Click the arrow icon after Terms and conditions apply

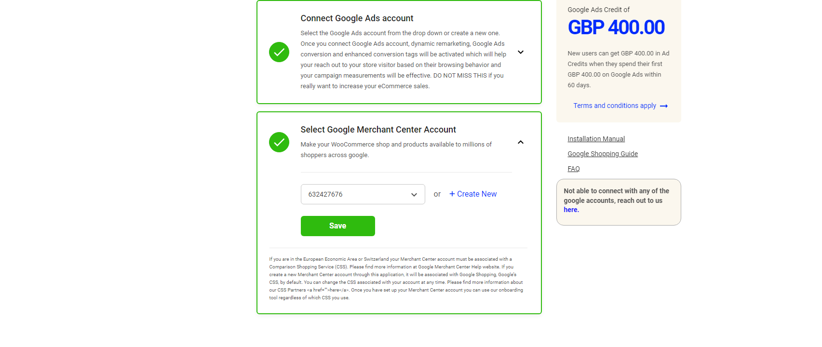coord(664,106)
